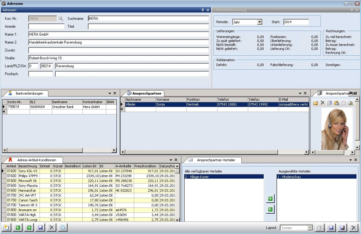Copy record using bottom-left duplicate pages icon
Screen dimensions: 361x234
(63, 228)
